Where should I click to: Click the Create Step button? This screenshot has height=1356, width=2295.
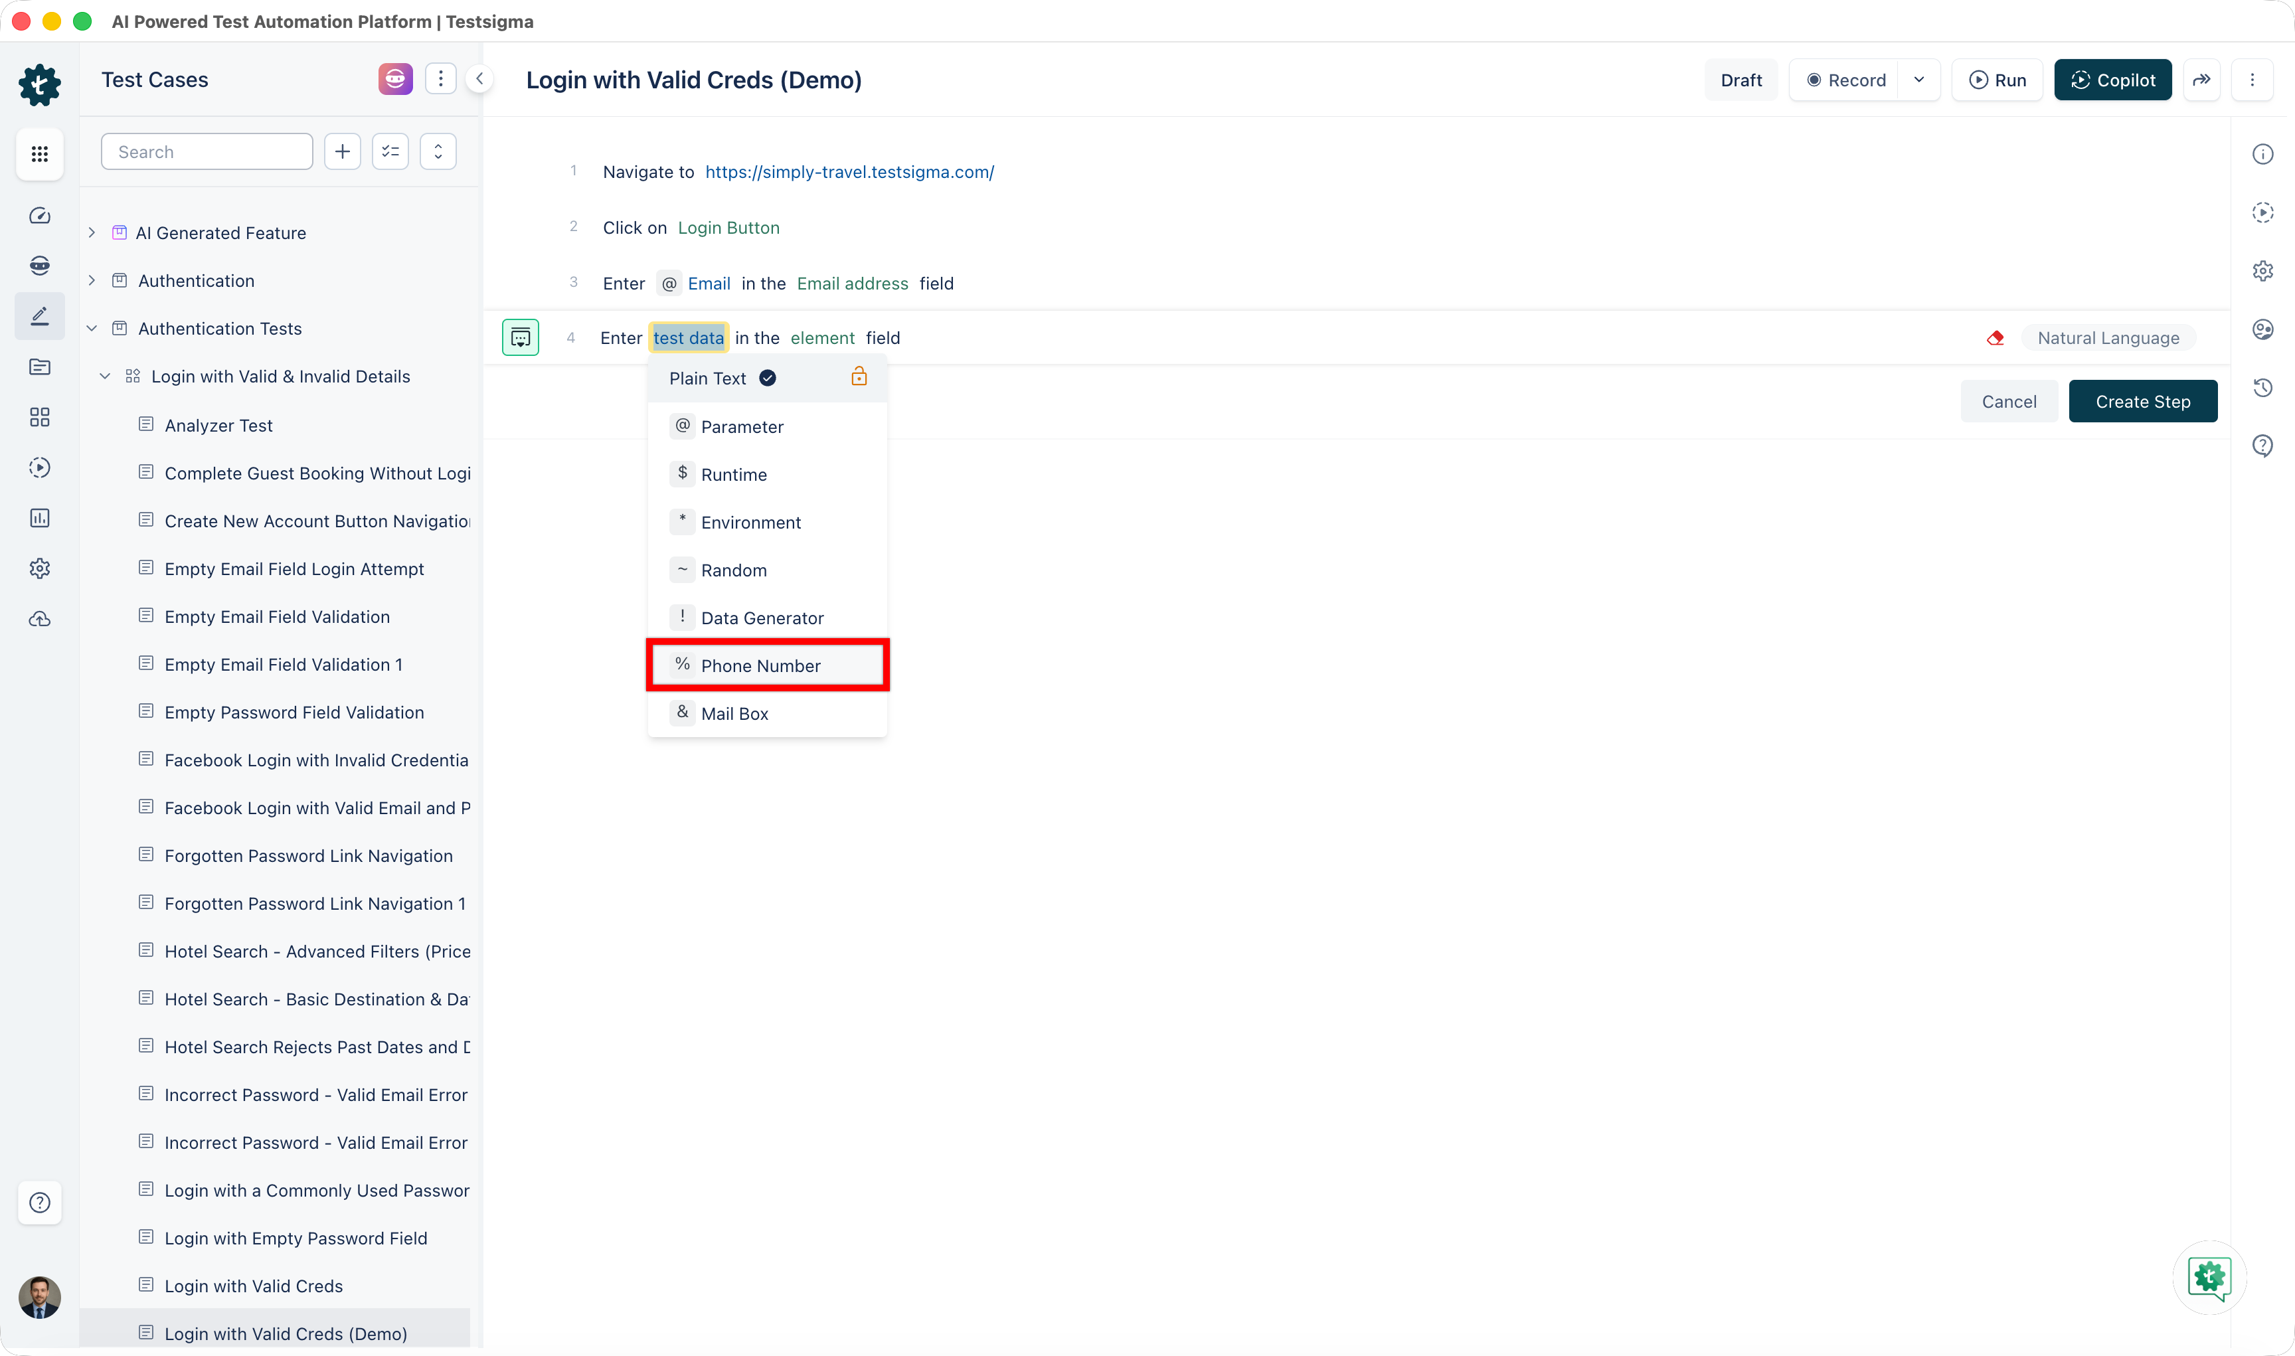pos(2142,402)
